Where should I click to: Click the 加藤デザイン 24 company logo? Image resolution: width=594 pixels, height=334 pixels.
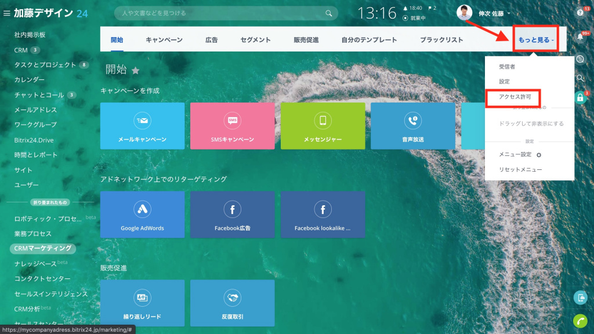point(51,13)
